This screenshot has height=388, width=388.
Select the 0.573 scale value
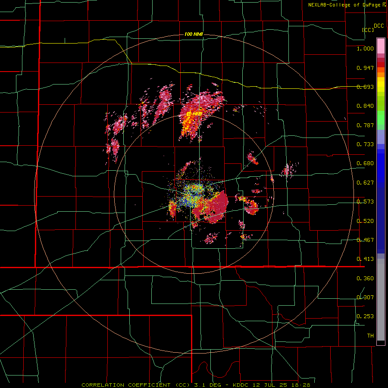click(365, 202)
